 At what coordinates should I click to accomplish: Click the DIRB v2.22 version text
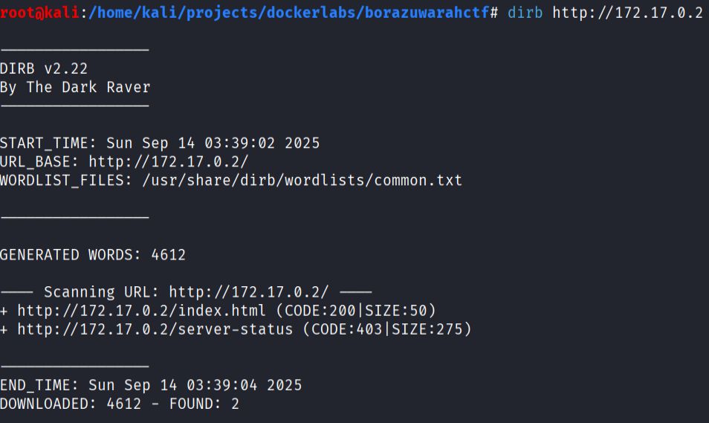(44, 69)
